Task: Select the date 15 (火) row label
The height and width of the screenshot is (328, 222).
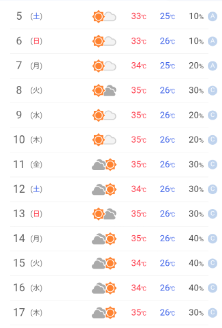Action: click(28, 263)
